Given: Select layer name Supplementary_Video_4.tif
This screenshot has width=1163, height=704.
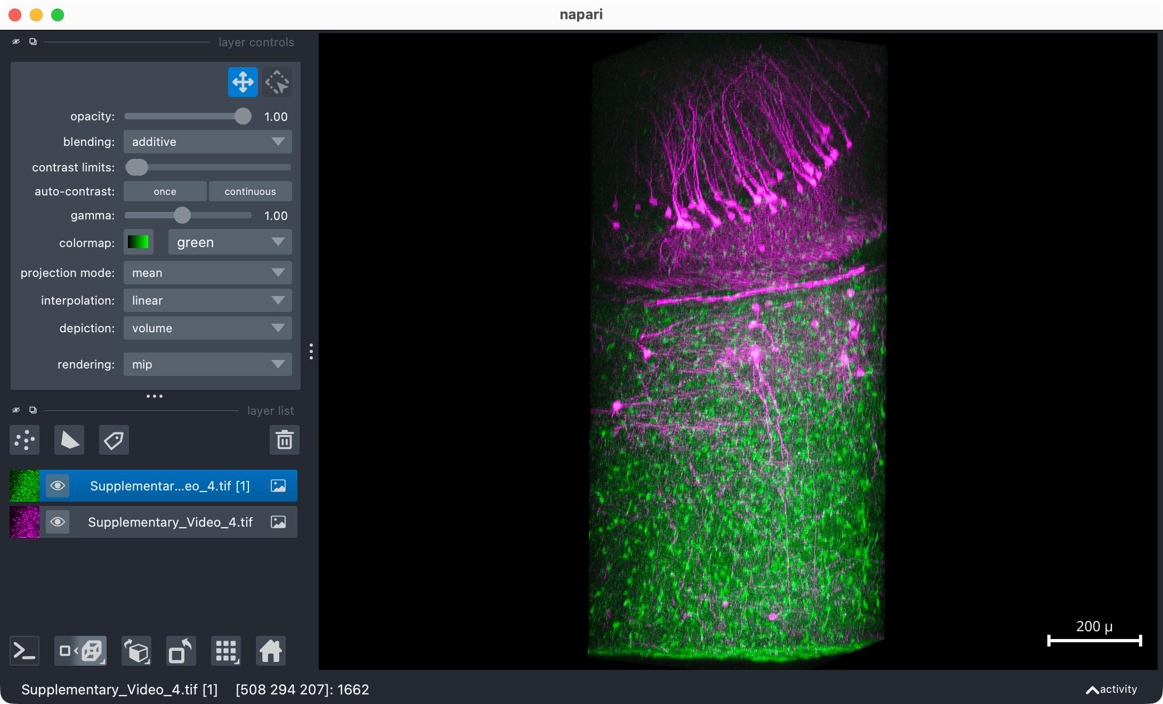Looking at the screenshot, I should point(170,522).
